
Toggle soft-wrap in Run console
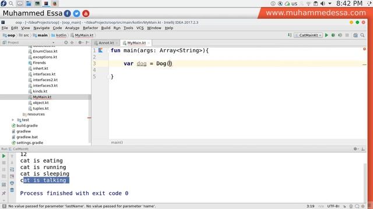pos(12,170)
